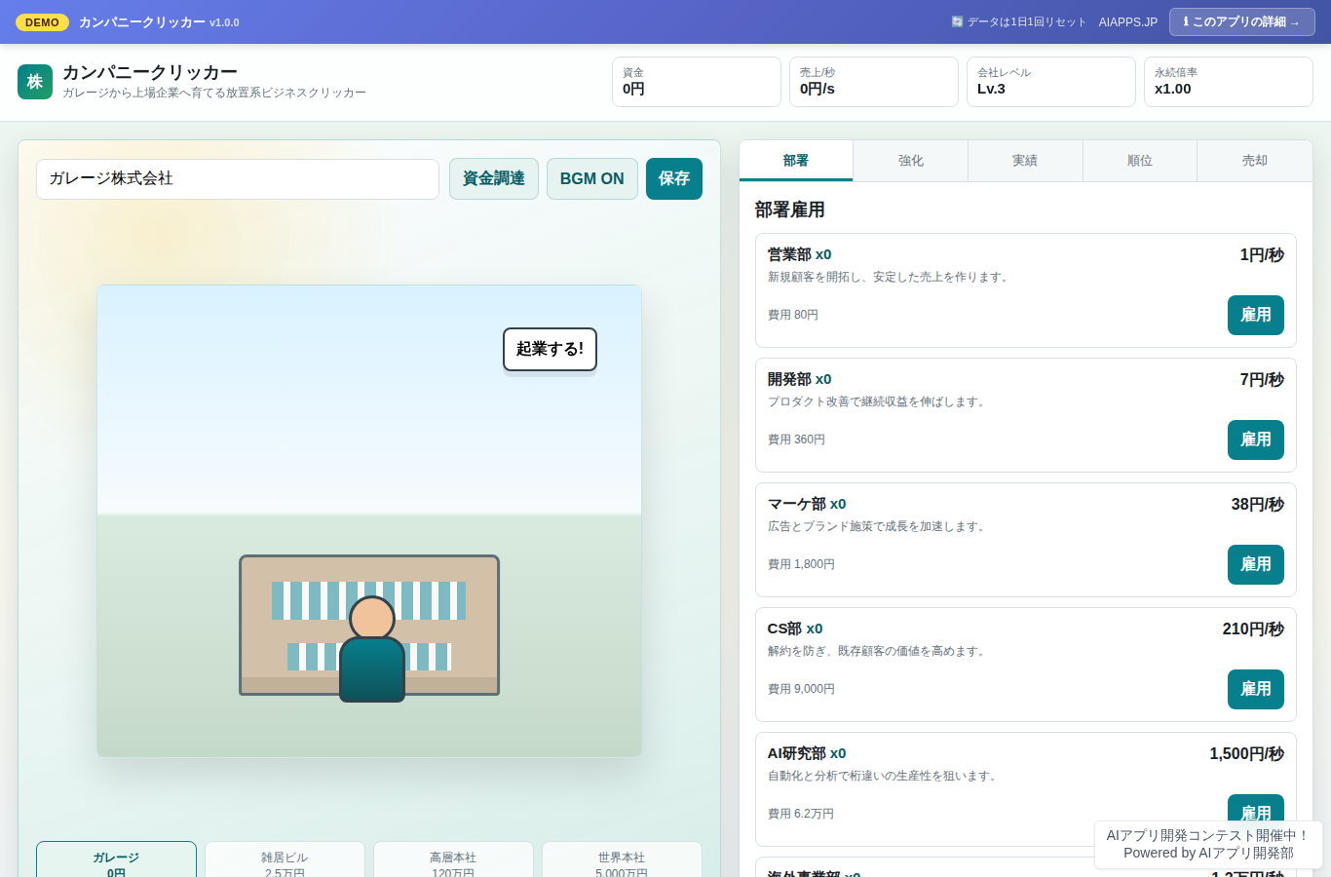Switch to the 強化 tab

coord(911,161)
